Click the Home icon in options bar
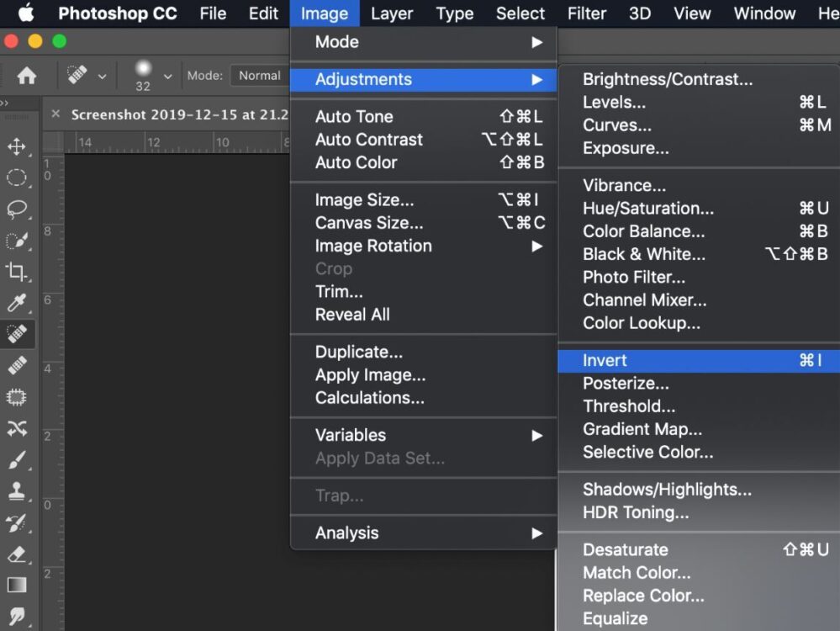The width and height of the screenshot is (840, 631). pos(27,76)
